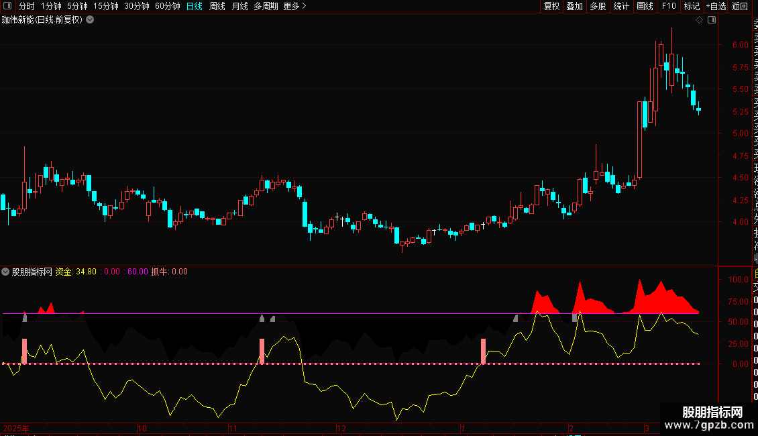Click the diamond icon above the chart

(699, 20)
